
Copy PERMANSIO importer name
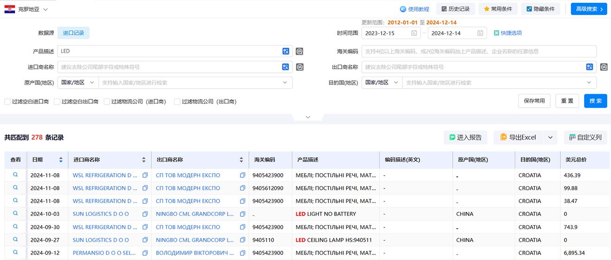click(x=145, y=253)
